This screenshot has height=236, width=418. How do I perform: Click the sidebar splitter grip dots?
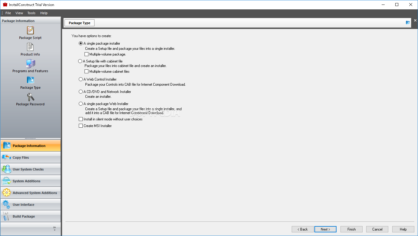[30, 139]
